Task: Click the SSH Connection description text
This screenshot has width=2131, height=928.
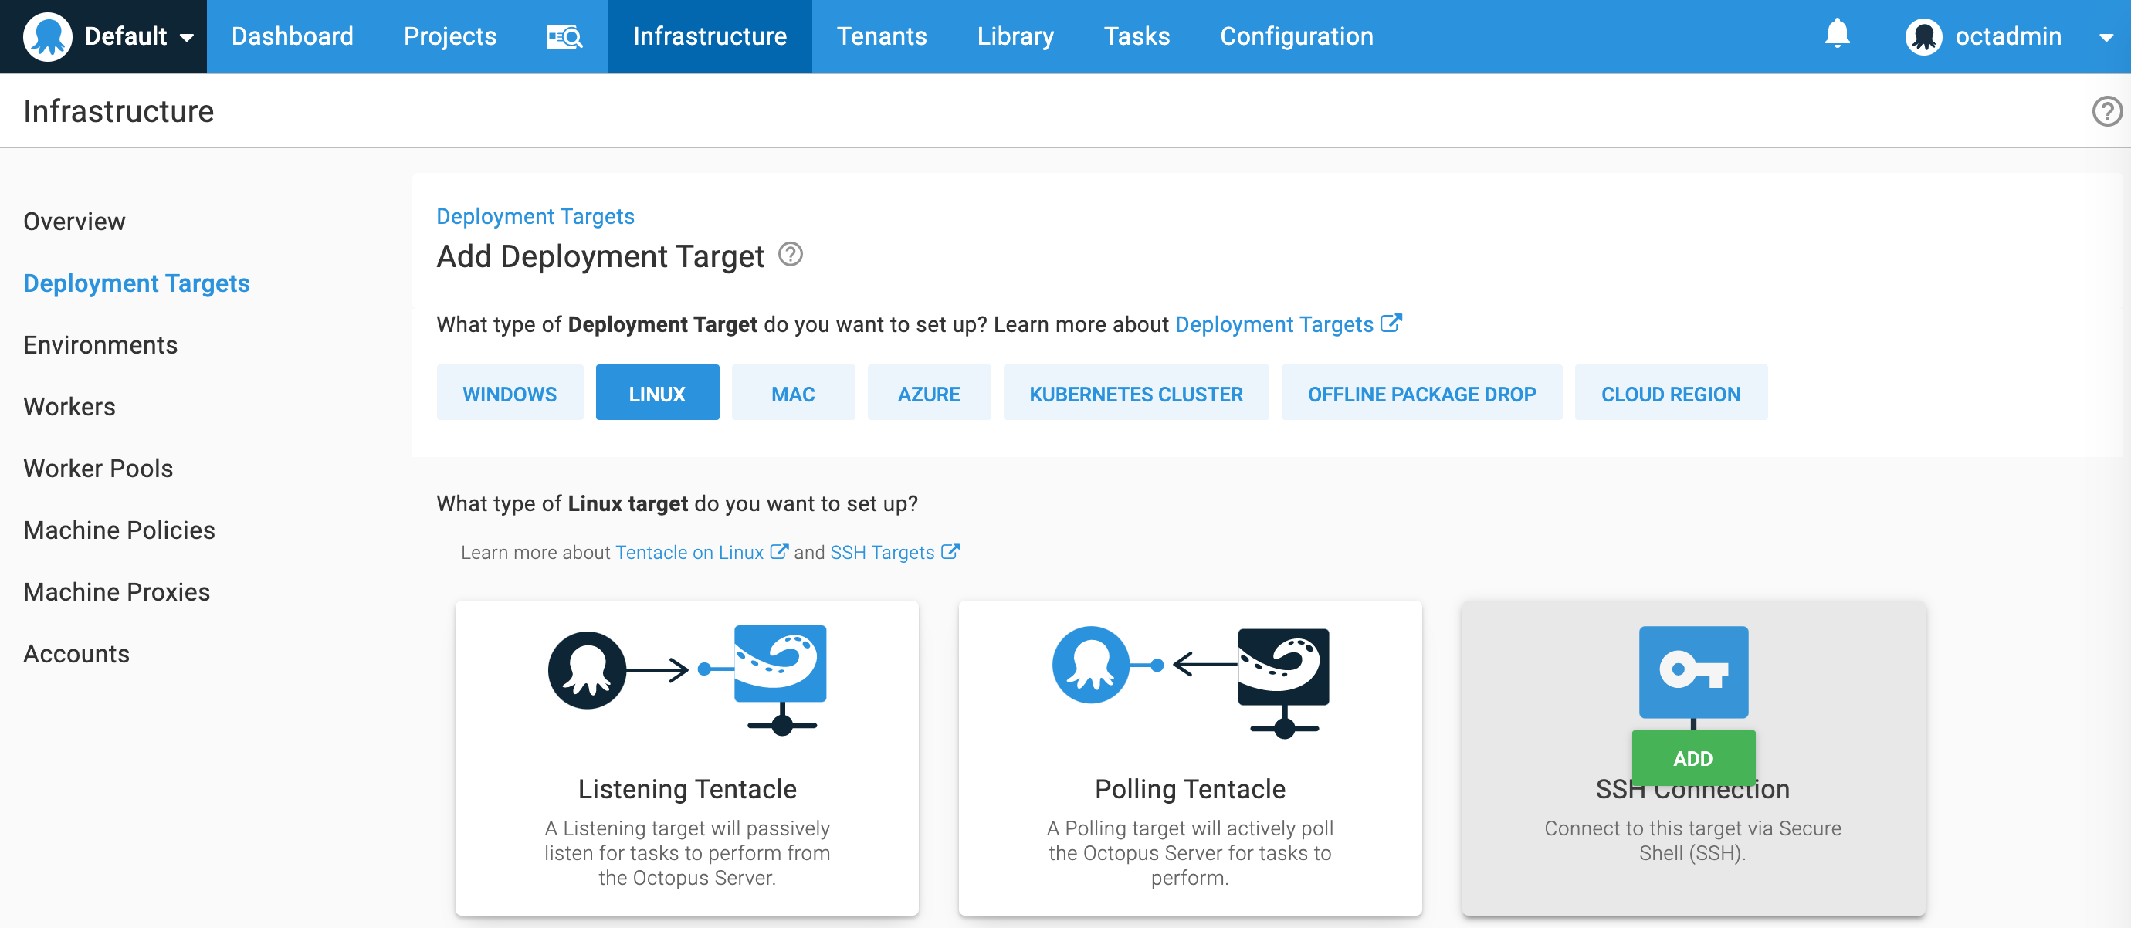Action: click(x=1692, y=840)
